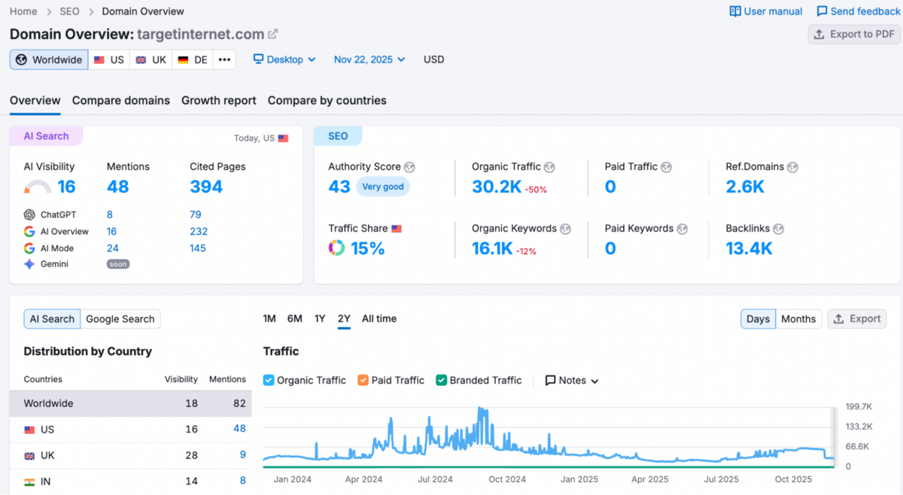
Task: Open Cited Pages value 394 link
Action: point(206,187)
